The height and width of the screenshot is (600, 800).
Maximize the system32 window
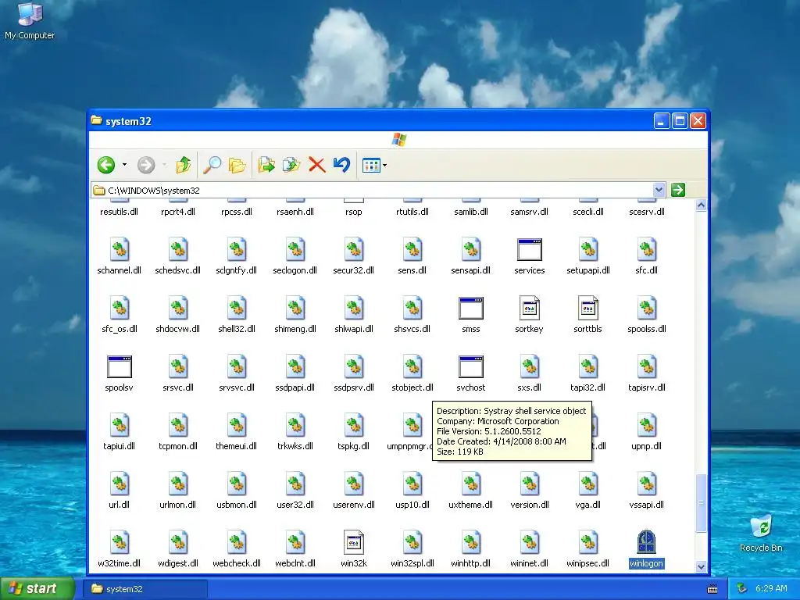pos(680,121)
